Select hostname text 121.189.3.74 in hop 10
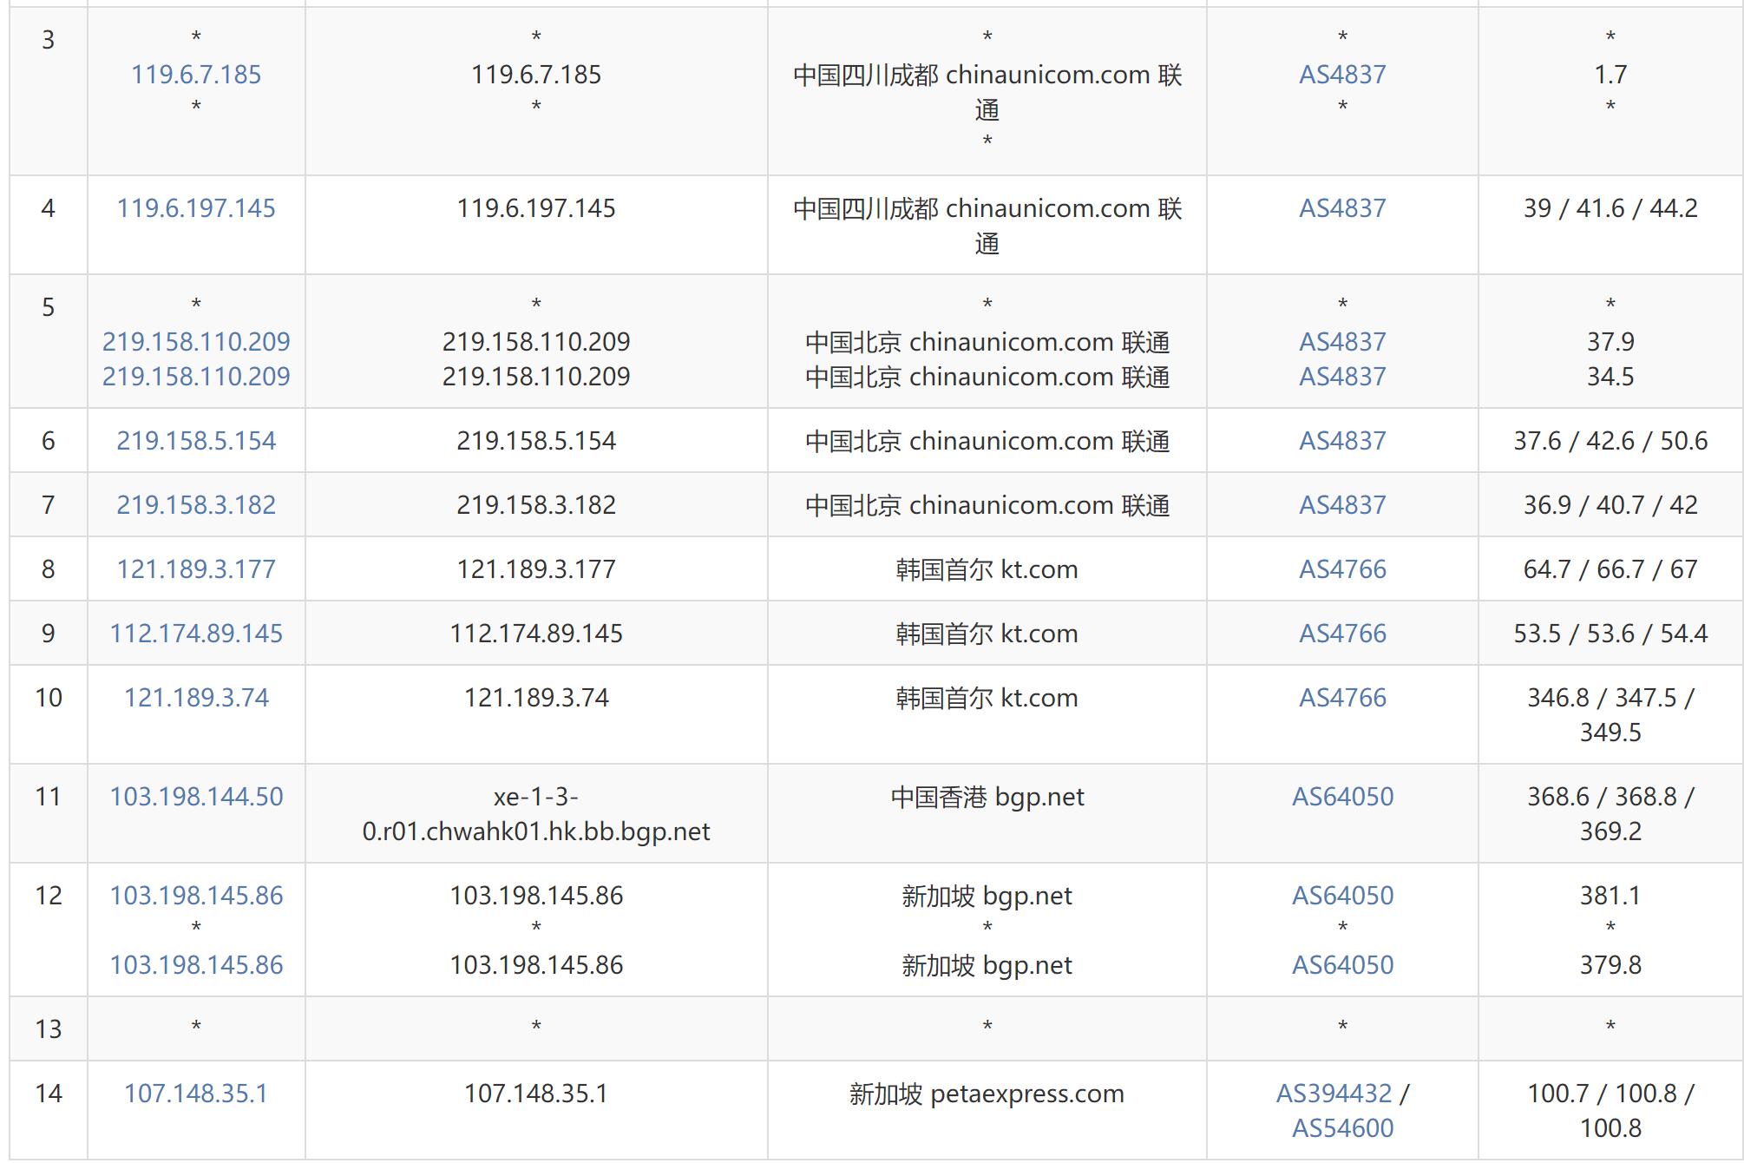The height and width of the screenshot is (1163, 1744). (536, 698)
